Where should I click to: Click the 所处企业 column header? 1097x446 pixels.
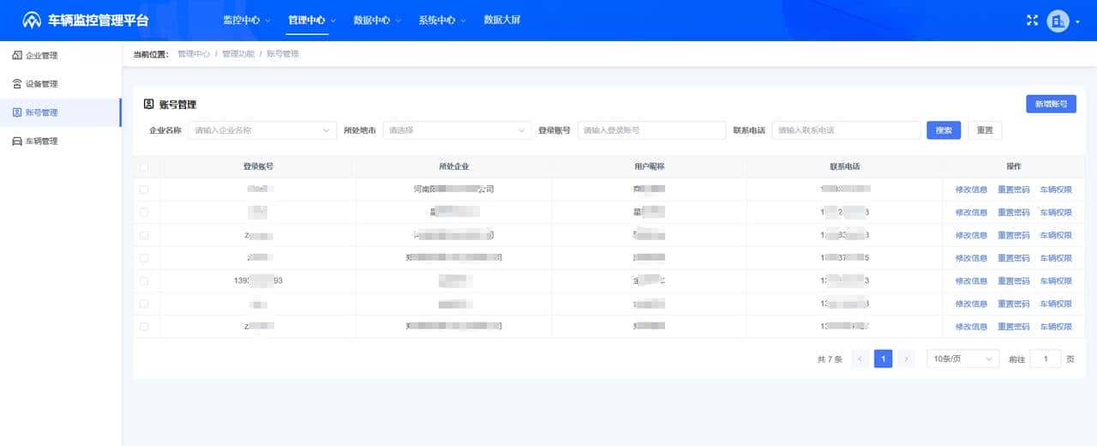point(453,166)
